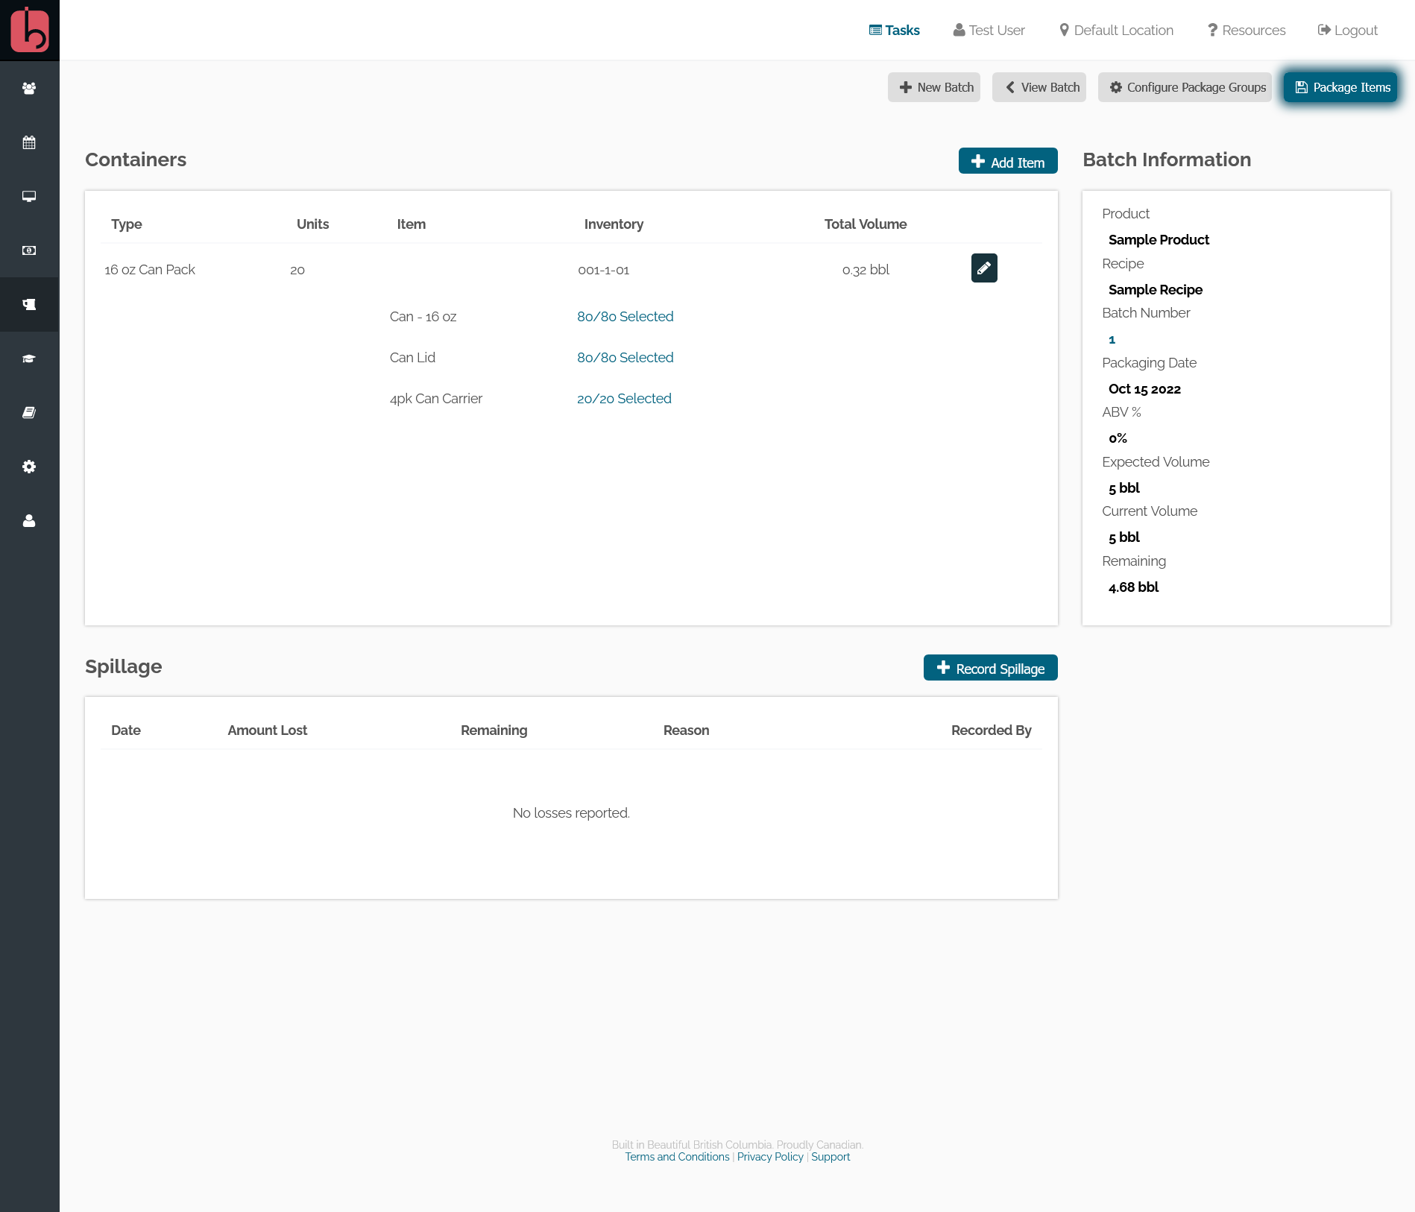Open the users group sidebar icon
This screenshot has height=1212, width=1415.
click(x=29, y=88)
